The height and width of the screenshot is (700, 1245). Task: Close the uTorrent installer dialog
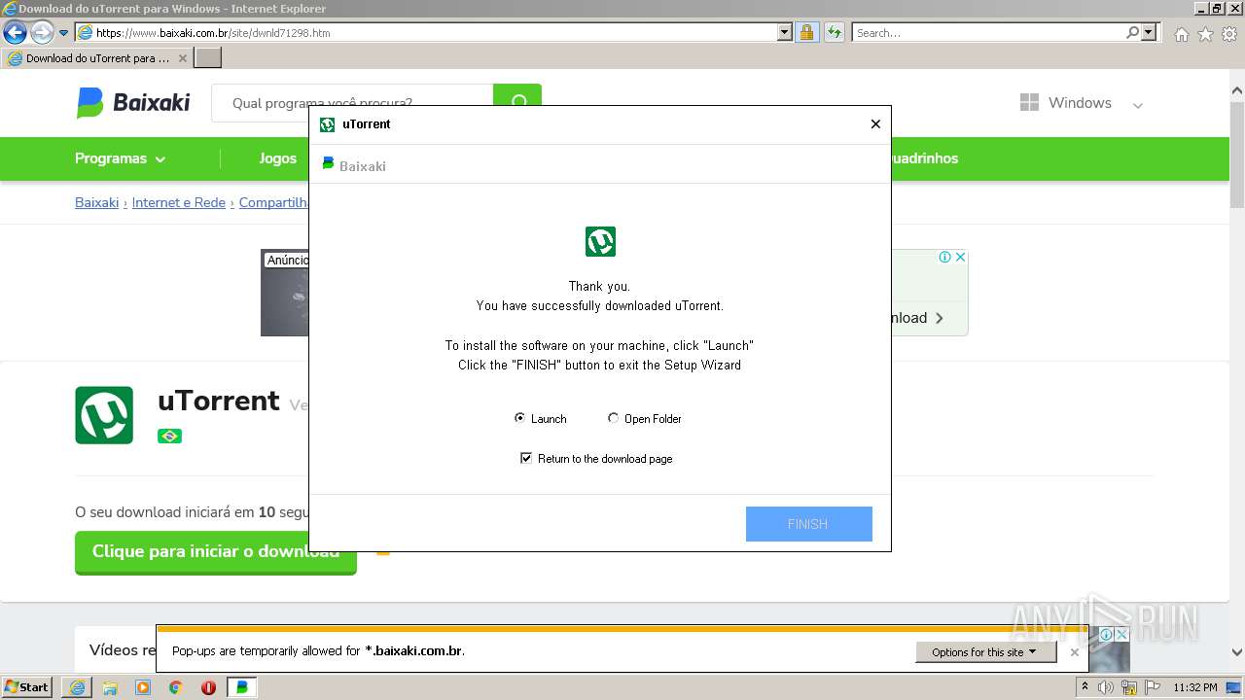pyautogui.click(x=875, y=123)
